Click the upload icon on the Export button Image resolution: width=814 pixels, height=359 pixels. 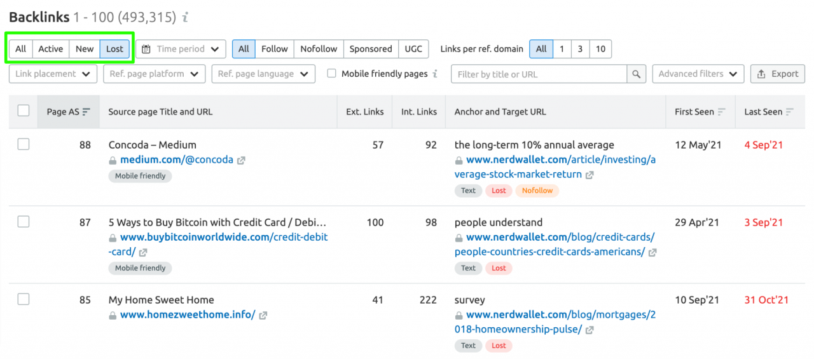point(762,74)
